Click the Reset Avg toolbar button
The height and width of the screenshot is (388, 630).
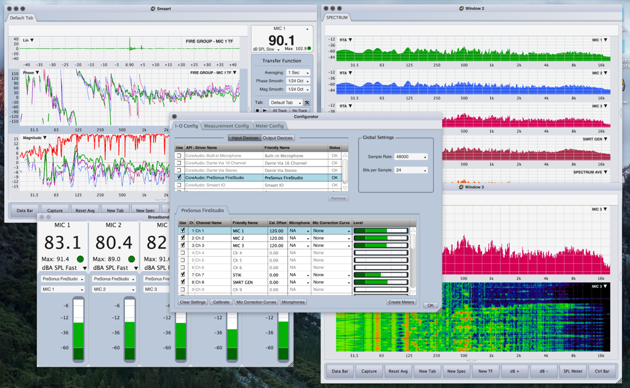coord(85,210)
